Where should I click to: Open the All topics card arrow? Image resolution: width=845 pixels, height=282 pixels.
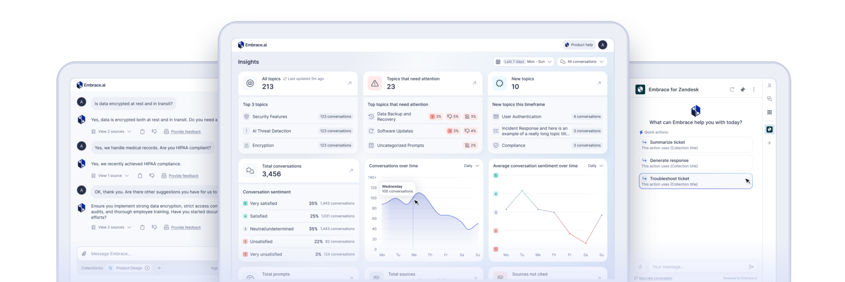349,83
